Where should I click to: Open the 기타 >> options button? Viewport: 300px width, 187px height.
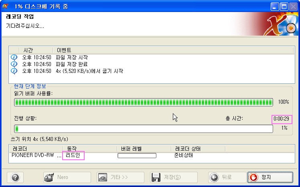coord(120,177)
